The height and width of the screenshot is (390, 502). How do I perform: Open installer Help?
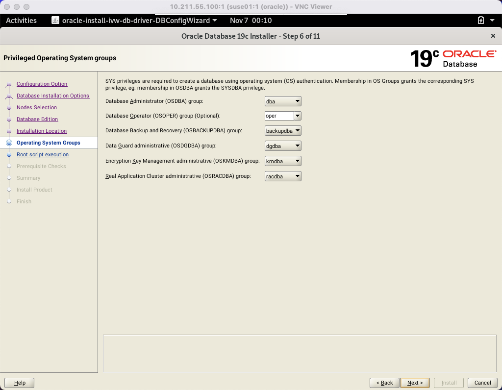pos(20,383)
